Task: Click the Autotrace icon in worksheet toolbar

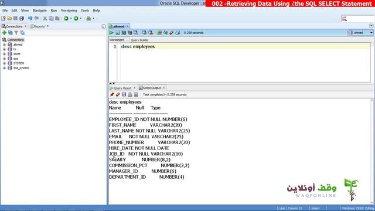Action: click(129, 33)
